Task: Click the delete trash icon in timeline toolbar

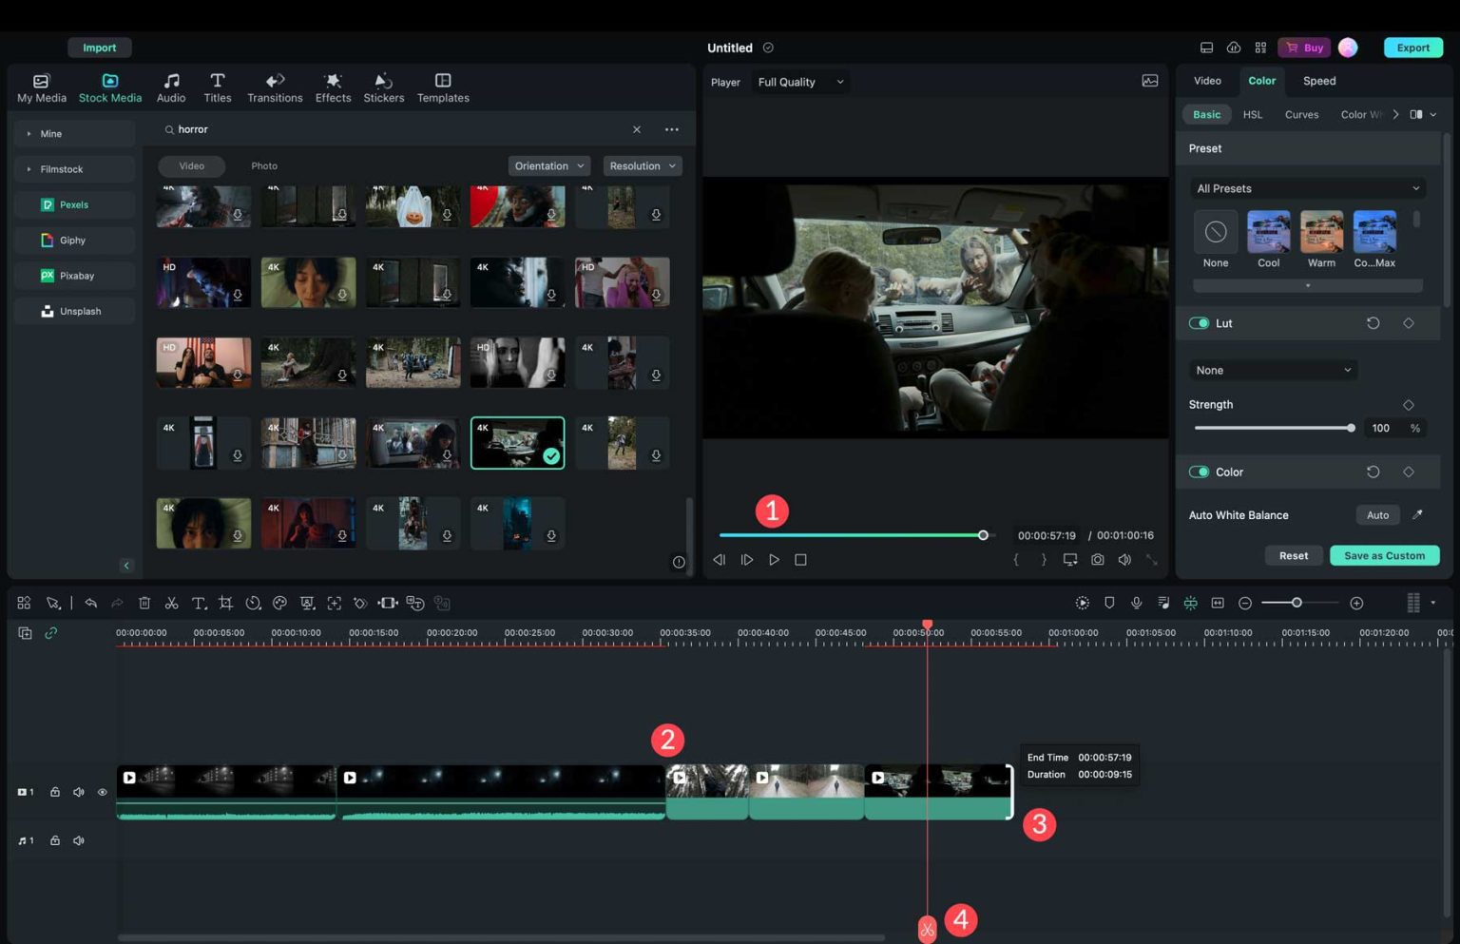Action: (144, 603)
